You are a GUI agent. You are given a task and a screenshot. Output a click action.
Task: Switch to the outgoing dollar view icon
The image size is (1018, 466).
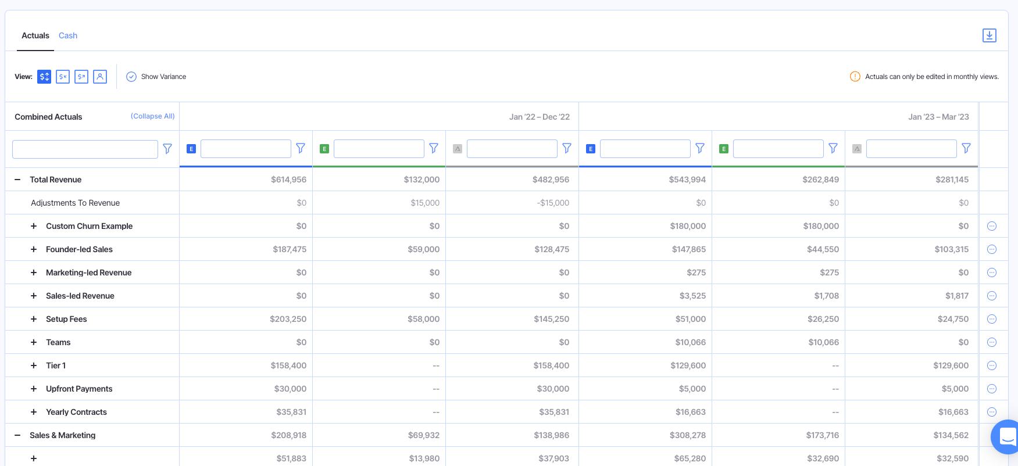click(x=81, y=77)
